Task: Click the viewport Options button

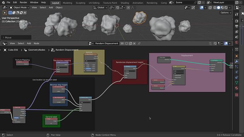Action: click(x=226, y=13)
